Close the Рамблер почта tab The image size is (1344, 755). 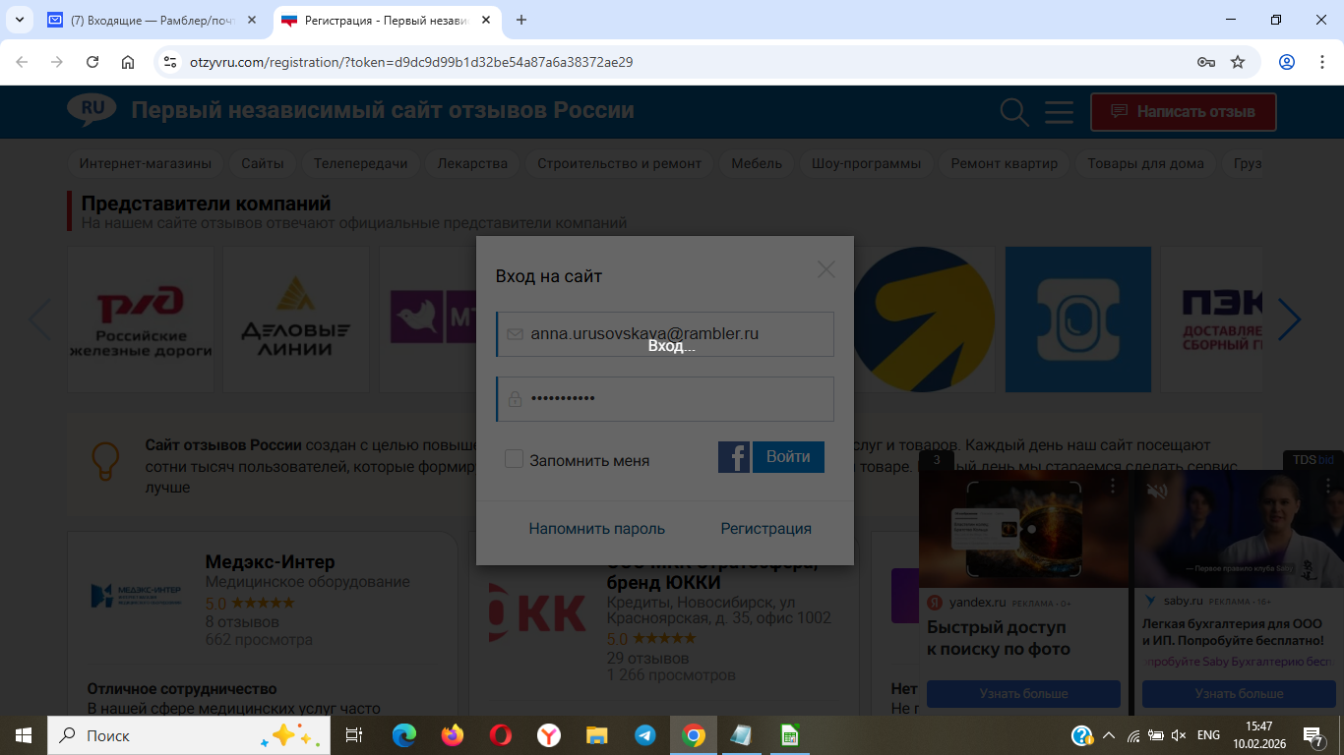(x=251, y=20)
